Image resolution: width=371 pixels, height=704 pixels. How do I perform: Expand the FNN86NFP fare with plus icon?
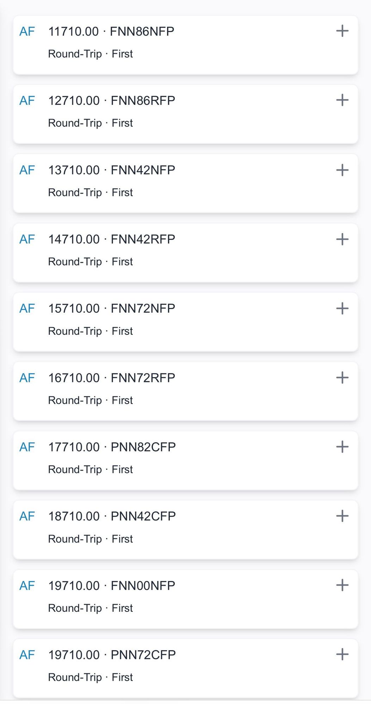pos(342,31)
